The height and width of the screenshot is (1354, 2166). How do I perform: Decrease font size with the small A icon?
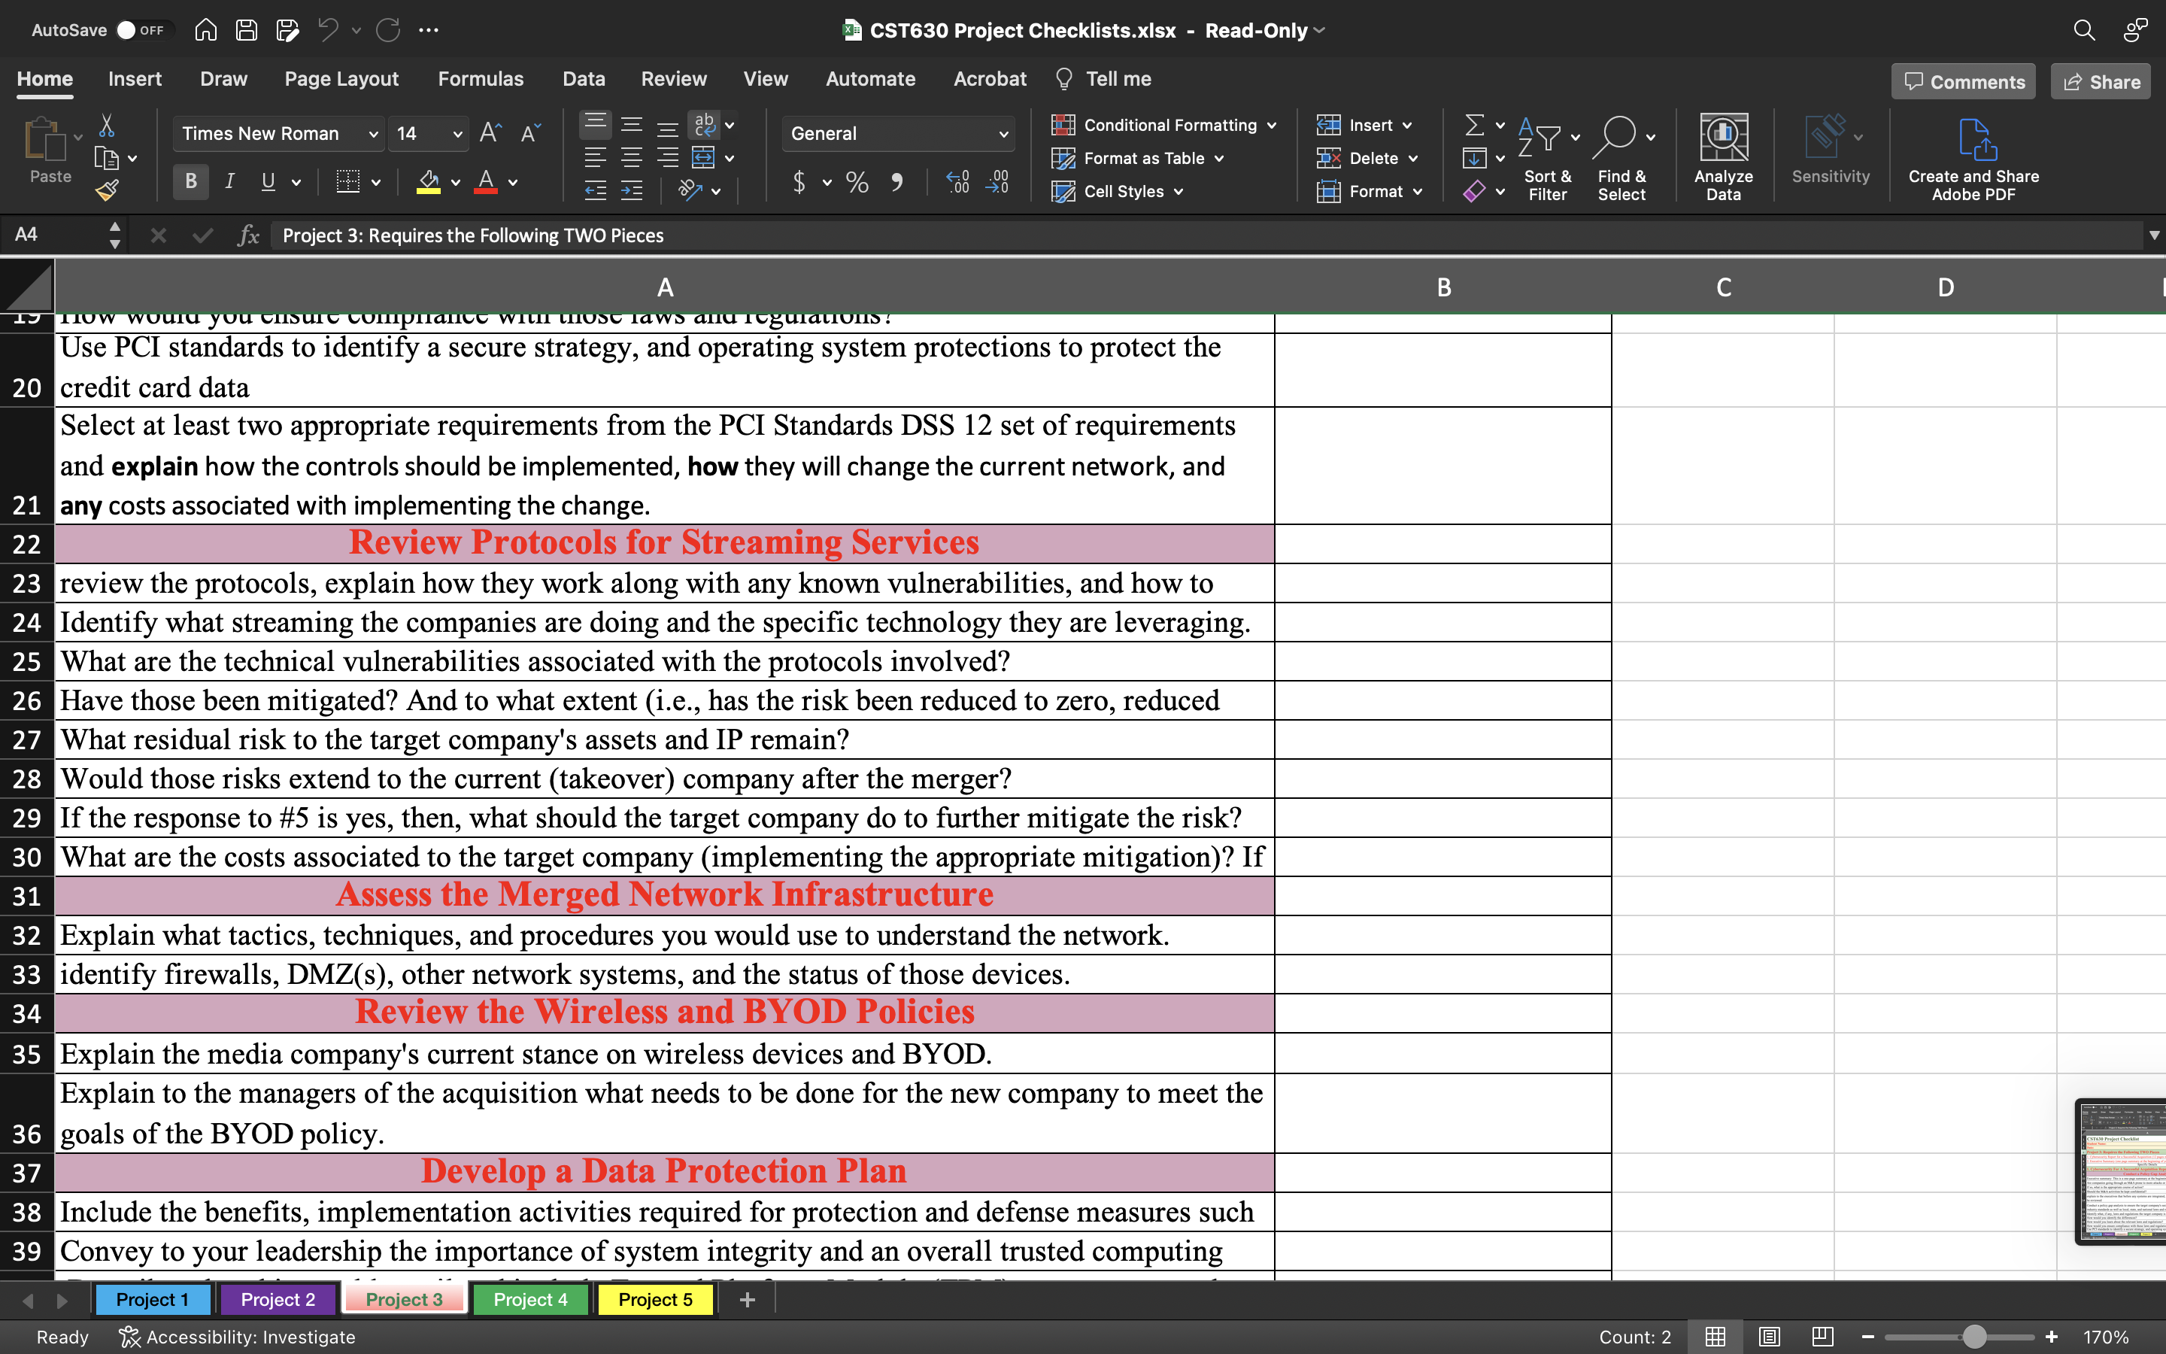[530, 133]
